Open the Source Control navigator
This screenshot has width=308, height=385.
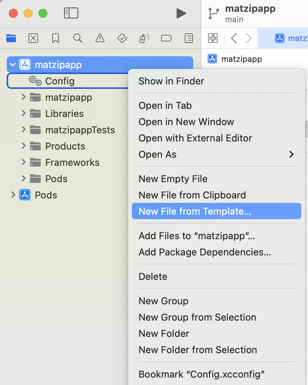pos(33,38)
